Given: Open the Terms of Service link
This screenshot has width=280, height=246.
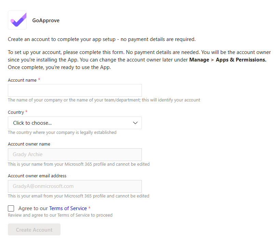Looking at the screenshot, I should 68,208.
